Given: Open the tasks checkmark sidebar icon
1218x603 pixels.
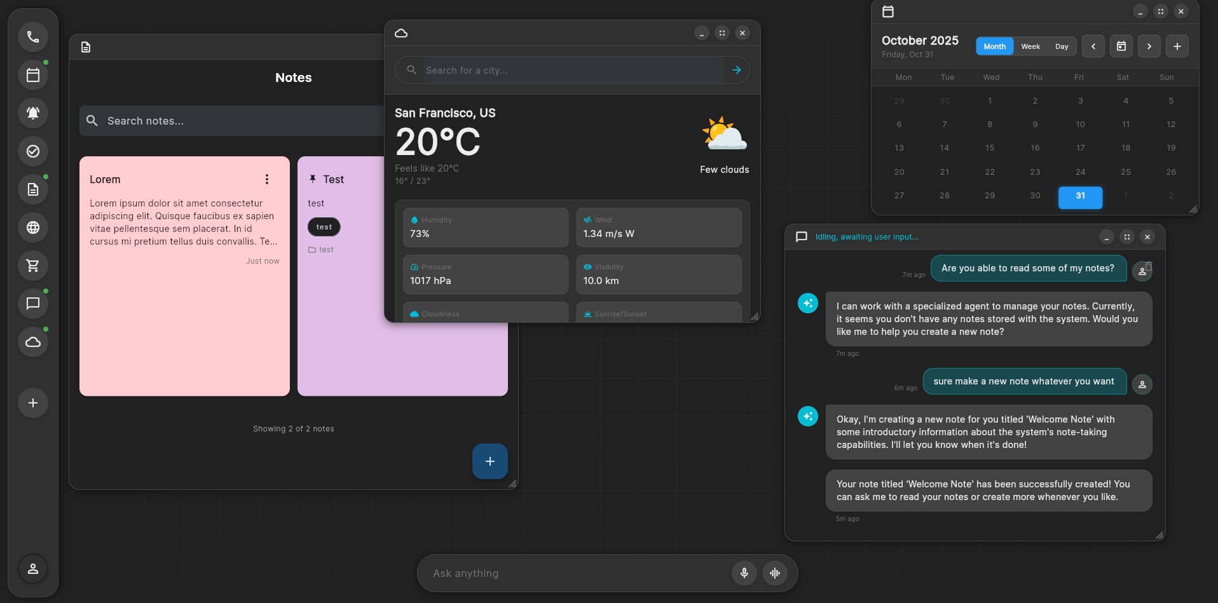Looking at the screenshot, I should 33,151.
